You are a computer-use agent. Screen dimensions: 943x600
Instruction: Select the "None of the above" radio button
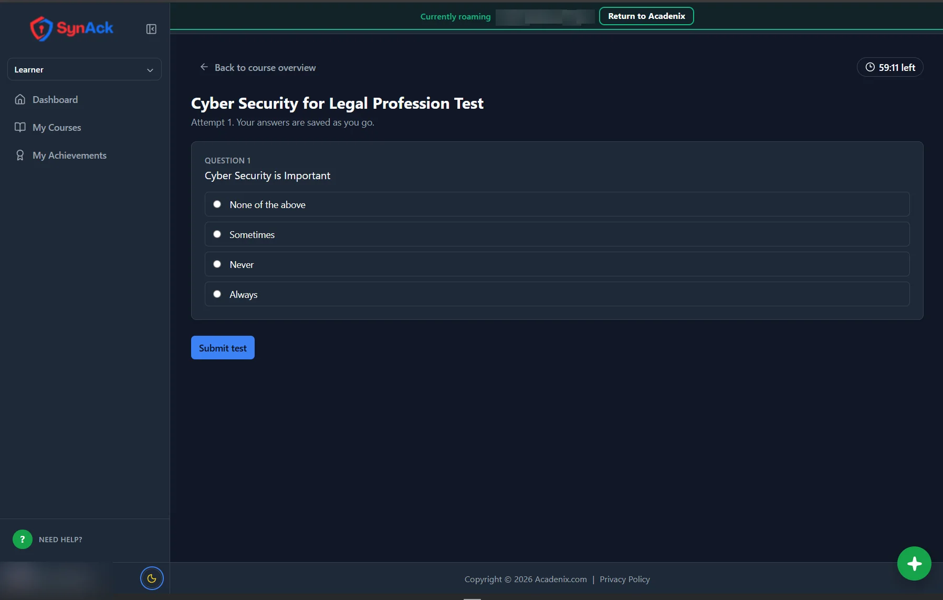click(x=217, y=204)
